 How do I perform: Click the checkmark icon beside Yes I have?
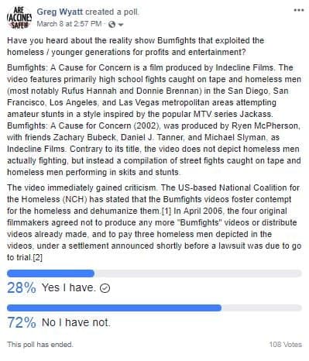(x=105, y=288)
